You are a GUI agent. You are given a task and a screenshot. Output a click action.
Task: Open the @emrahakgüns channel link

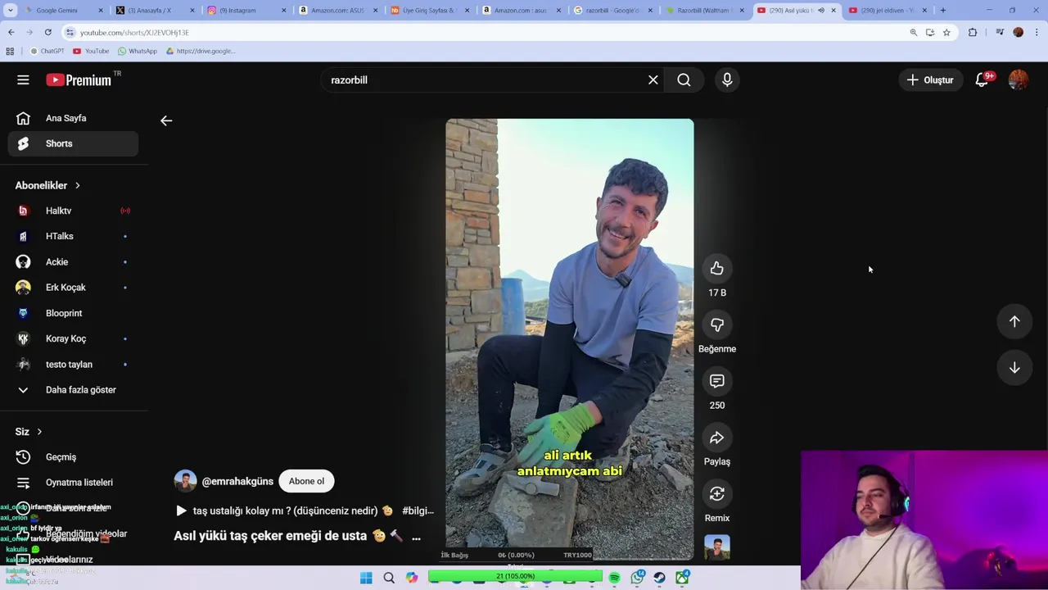coord(237,481)
